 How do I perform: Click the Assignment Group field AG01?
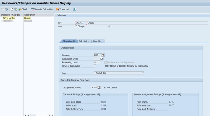click(x=94, y=87)
